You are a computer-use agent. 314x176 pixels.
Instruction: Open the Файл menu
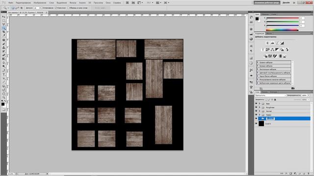[11, 3]
